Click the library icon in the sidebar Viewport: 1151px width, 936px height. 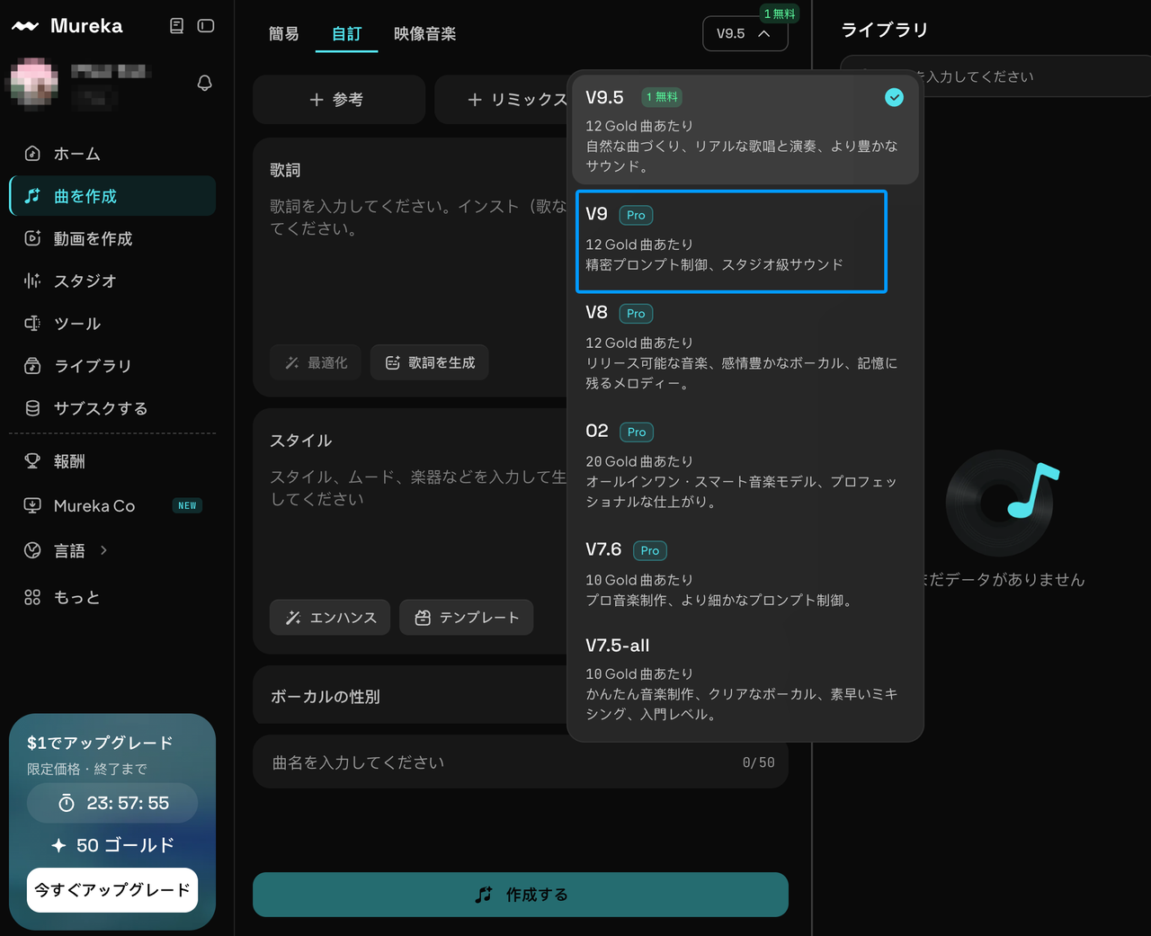32,366
